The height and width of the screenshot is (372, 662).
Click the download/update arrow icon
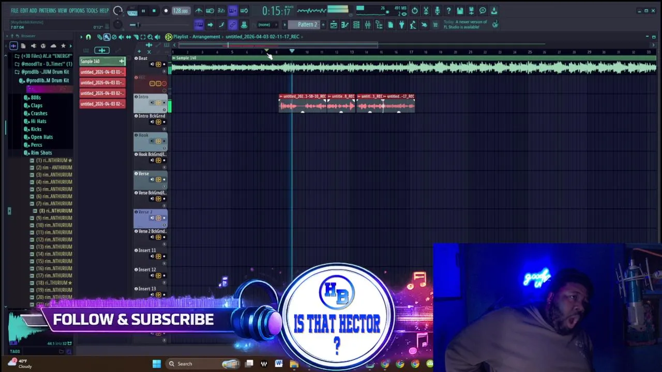[494, 11]
